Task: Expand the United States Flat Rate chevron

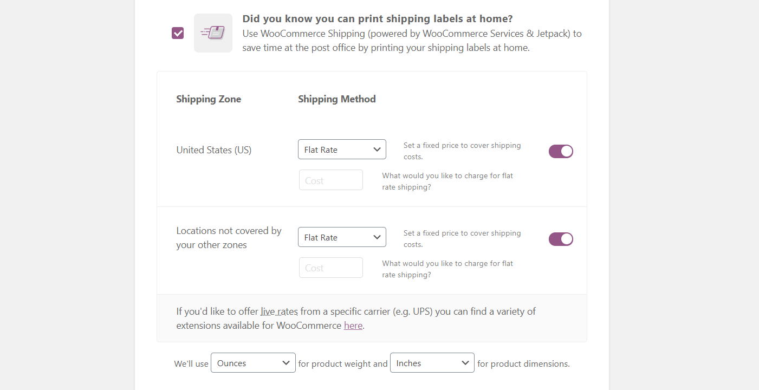Action: click(x=378, y=149)
